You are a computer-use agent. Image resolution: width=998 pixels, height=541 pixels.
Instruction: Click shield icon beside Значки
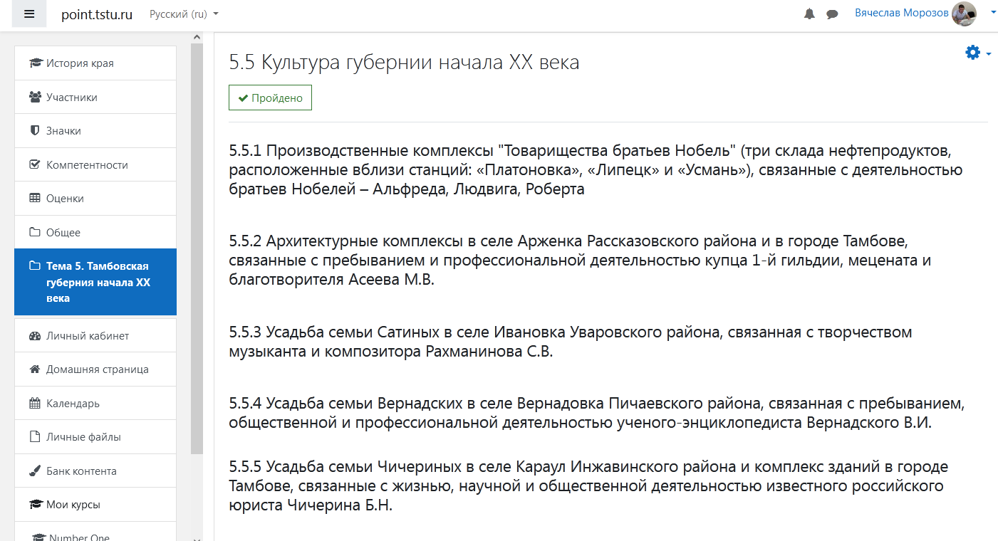click(35, 131)
